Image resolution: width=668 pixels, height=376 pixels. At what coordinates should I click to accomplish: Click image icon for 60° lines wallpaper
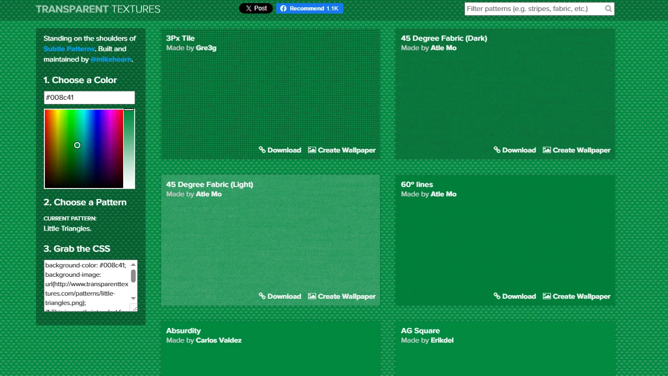pos(546,296)
